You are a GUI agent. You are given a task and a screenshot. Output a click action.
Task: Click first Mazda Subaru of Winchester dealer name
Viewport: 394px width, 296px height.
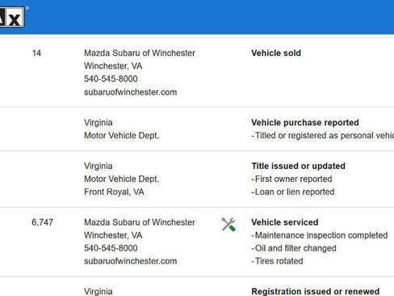pyautogui.click(x=140, y=53)
